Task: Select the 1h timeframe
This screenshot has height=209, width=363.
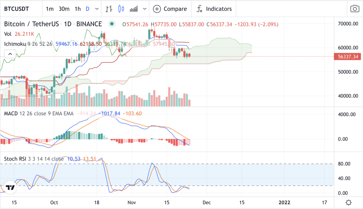Action: (77, 9)
